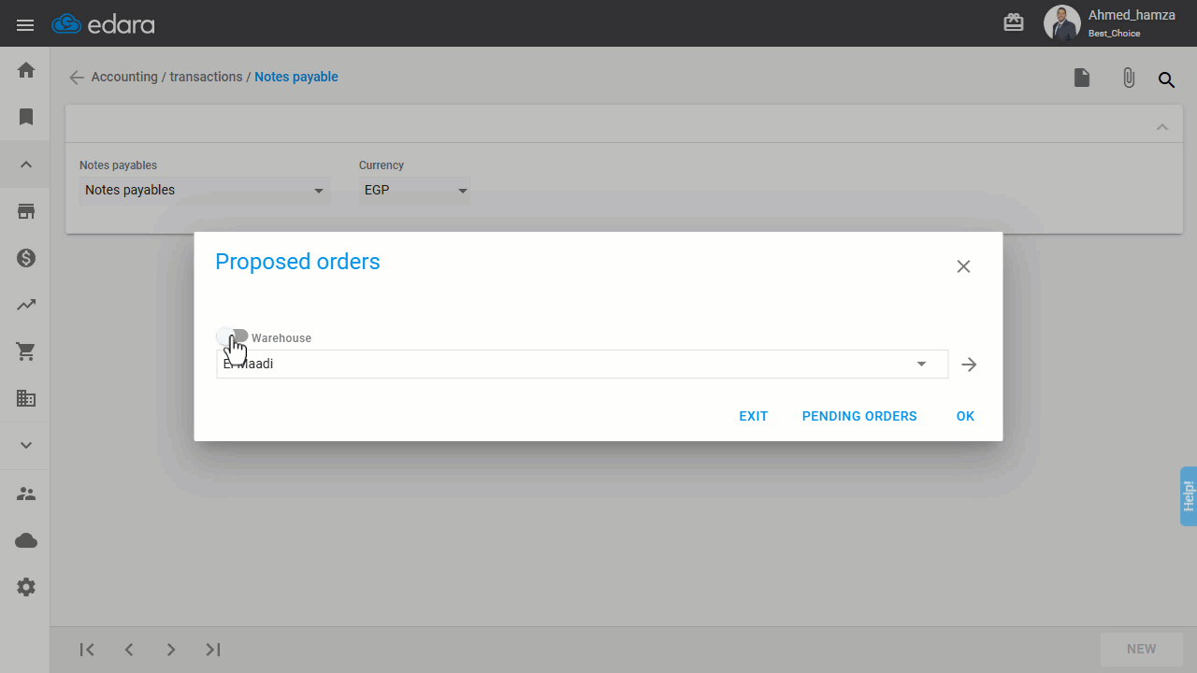Screen dimensions: 1197x673
Task: Click the EXIT button
Action: coord(754,416)
